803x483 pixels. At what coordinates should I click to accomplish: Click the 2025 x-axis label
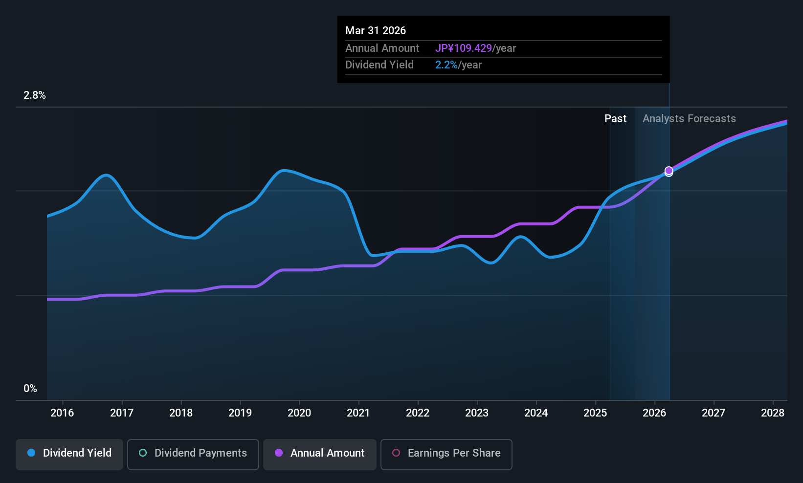click(595, 413)
